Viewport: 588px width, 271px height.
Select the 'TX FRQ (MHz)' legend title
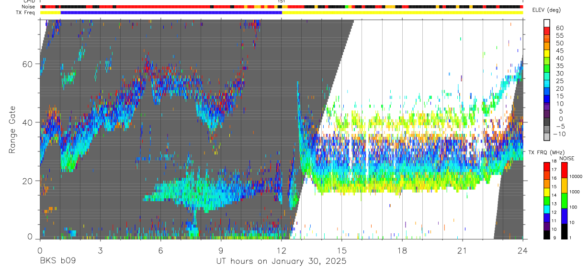tap(546, 152)
